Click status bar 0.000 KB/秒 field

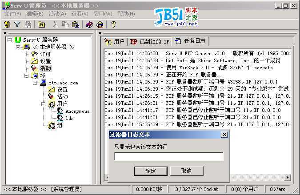click(149, 189)
